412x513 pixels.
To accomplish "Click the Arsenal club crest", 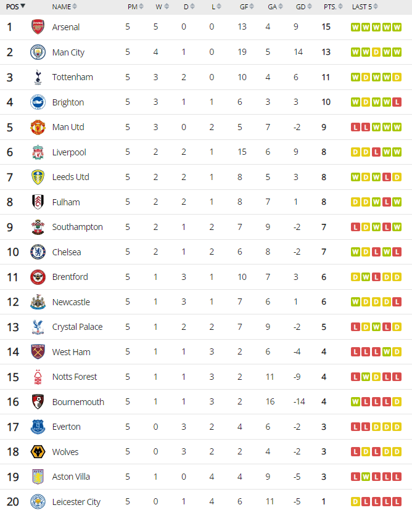I will tap(38, 27).
